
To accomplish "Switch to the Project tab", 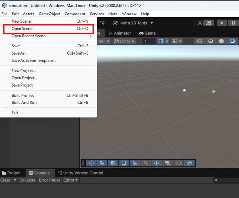I will 11,173.
